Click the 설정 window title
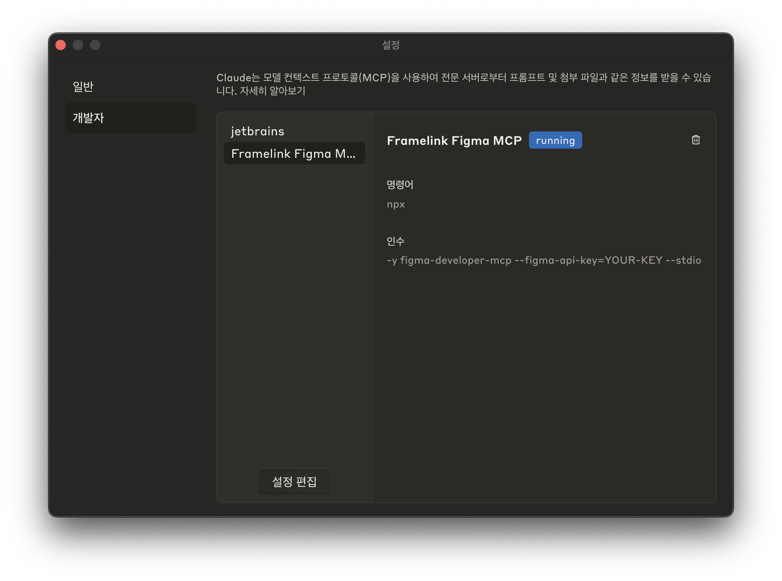Image resolution: width=782 pixels, height=581 pixels. (391, 45)
